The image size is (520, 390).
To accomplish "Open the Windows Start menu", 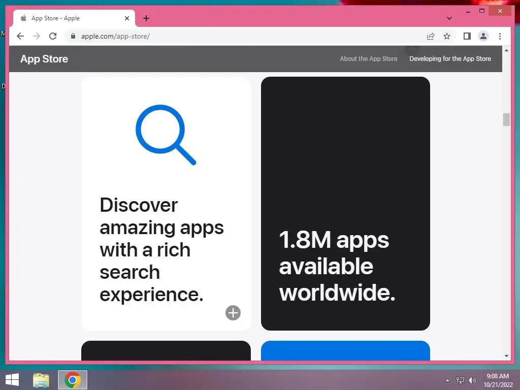I will click(12, 380).
